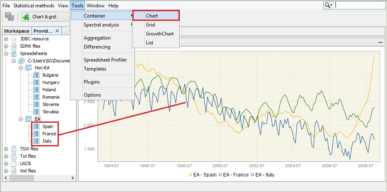Click the Xml files icon
This screenshot has width=387, height=192.
(x=14, y=171)
